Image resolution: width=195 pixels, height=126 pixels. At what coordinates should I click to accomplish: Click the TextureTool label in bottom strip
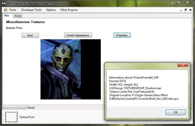[x=27, y=117]
